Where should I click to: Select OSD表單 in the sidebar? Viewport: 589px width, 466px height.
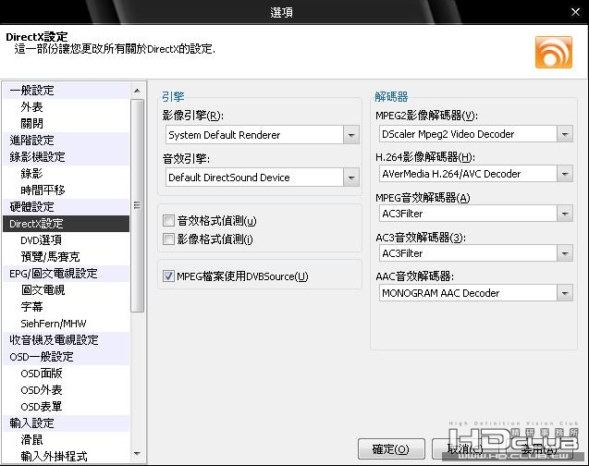pos(67,407)
